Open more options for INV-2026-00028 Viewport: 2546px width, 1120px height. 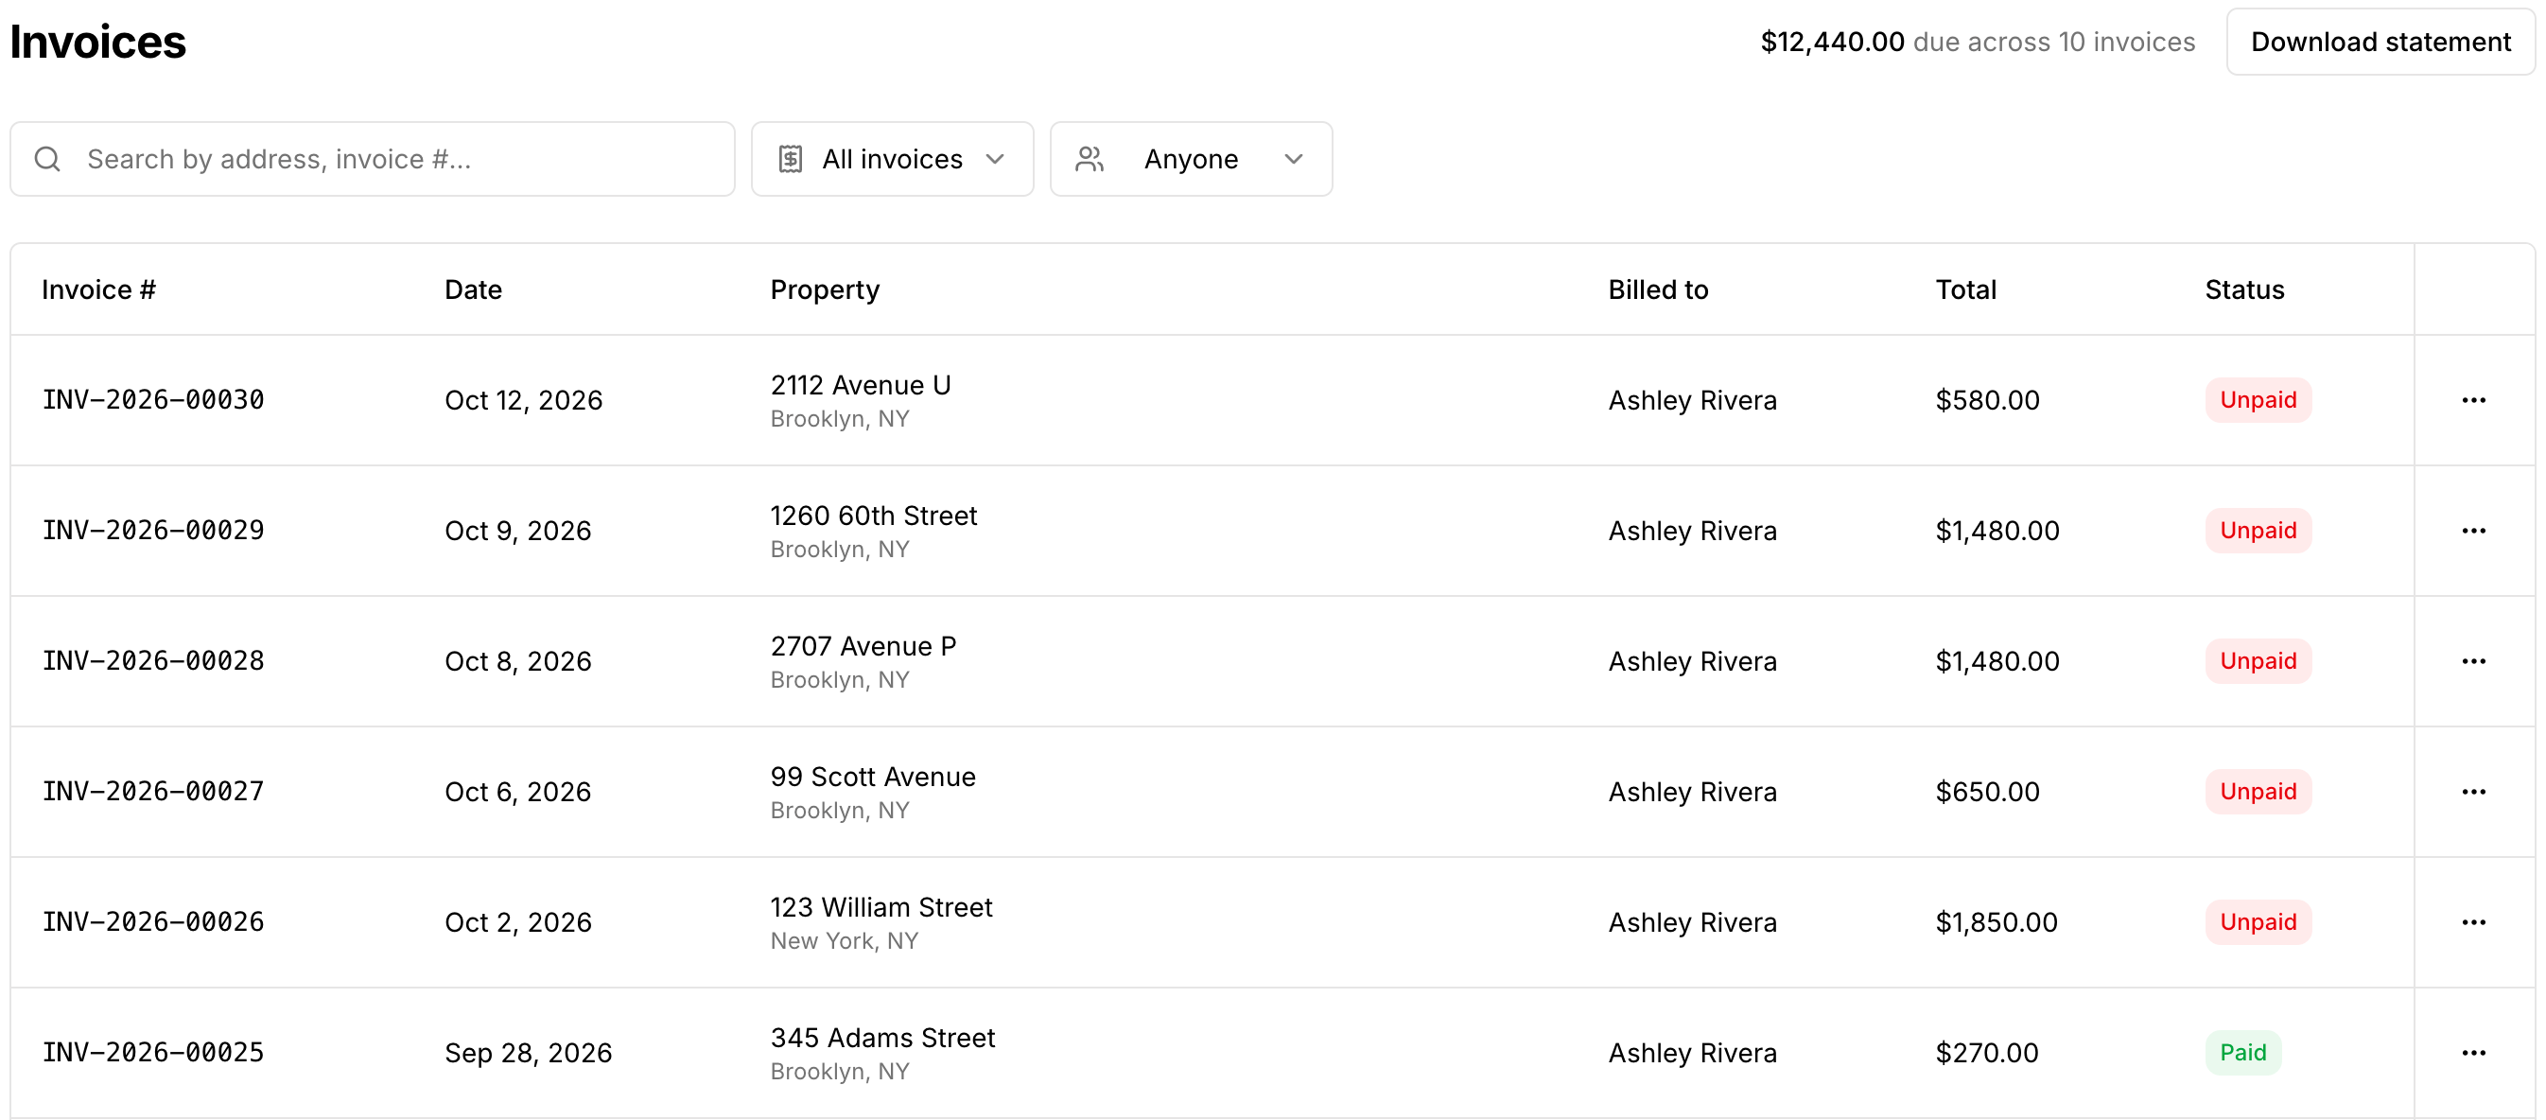pyautogui.click(x=2473, y=661)
